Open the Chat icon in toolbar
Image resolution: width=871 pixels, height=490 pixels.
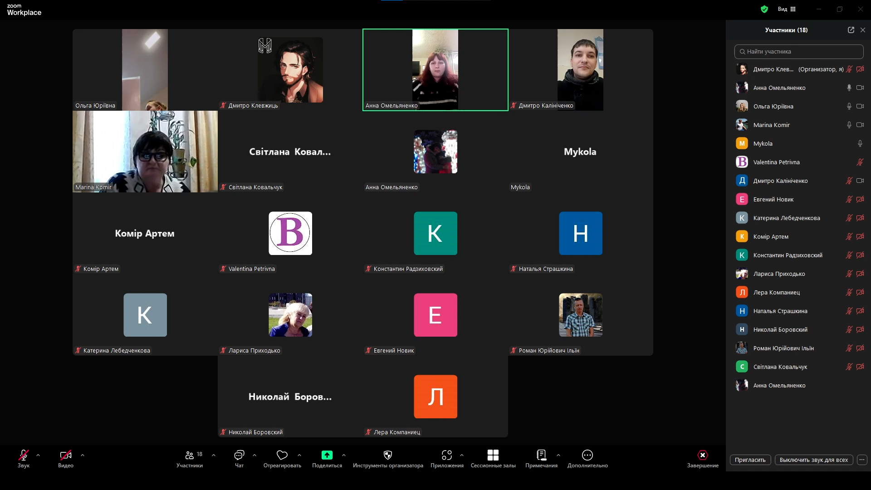click(239, 455)
